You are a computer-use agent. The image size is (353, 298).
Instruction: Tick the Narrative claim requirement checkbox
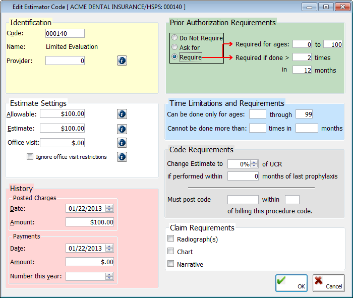(x=171, y=264)
